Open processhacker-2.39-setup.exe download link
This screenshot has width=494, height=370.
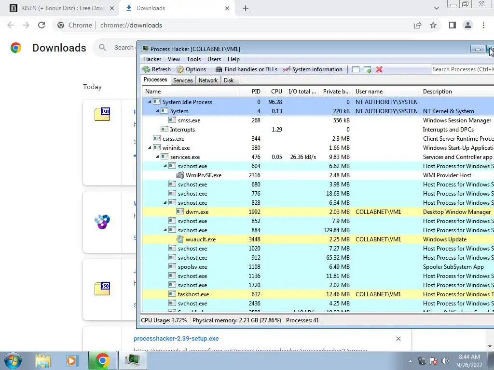click(176, 339)
